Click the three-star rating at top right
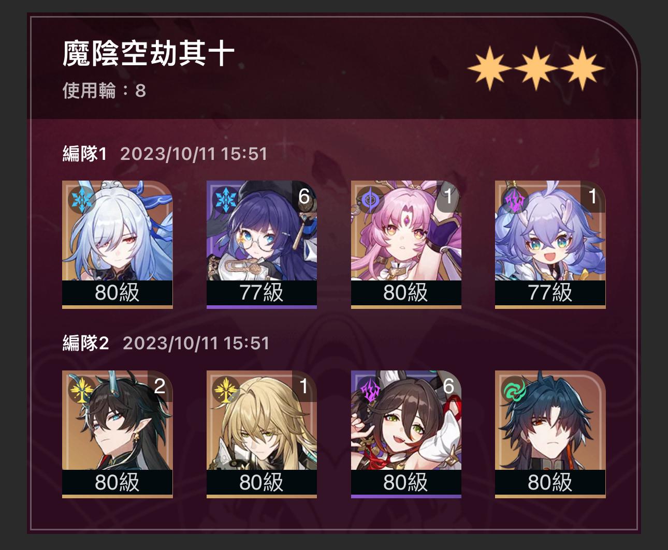The width and height of the screenshot is (668, 550). [x=536, y=68]
